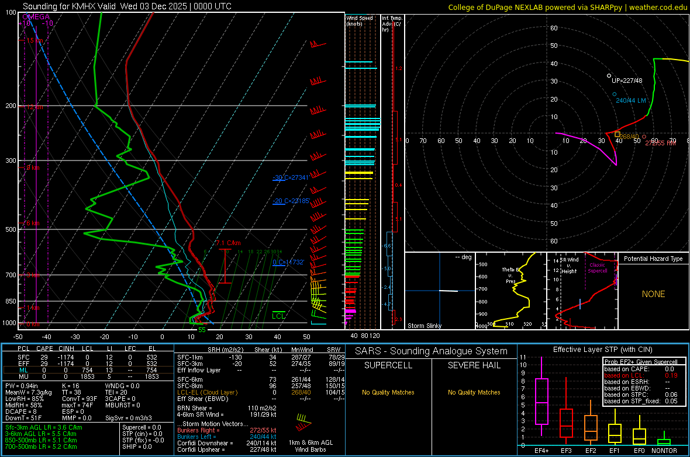This screenshot has height=457, width=690.
Task: Click the SHIP = 0.0 value
Action: point(137,446)
